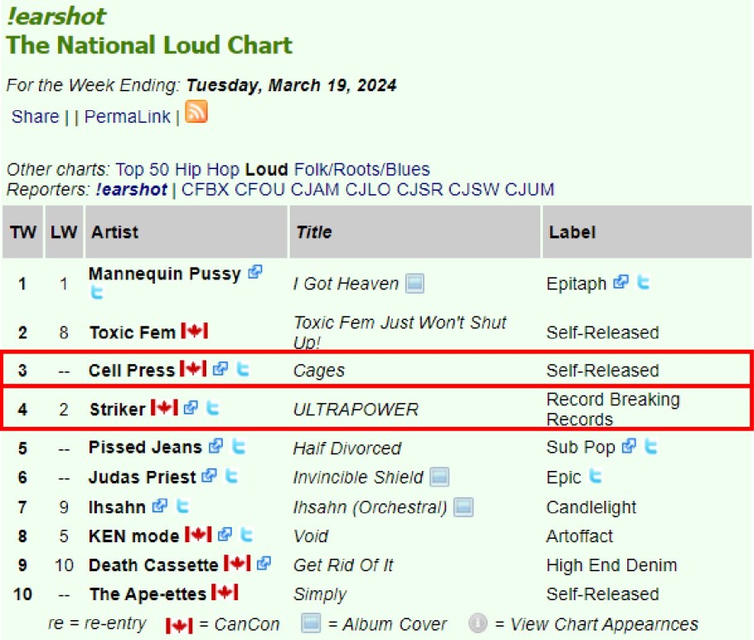
Task: Open Striker's external website icon
Action: [191, 408]
